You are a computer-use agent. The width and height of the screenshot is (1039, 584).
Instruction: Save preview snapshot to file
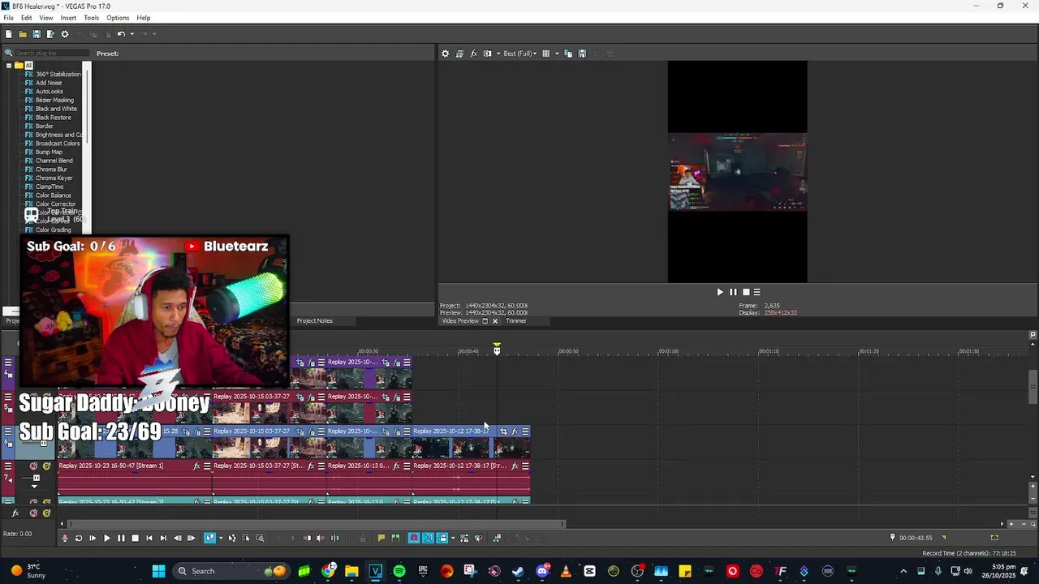(x=582, y=54)
